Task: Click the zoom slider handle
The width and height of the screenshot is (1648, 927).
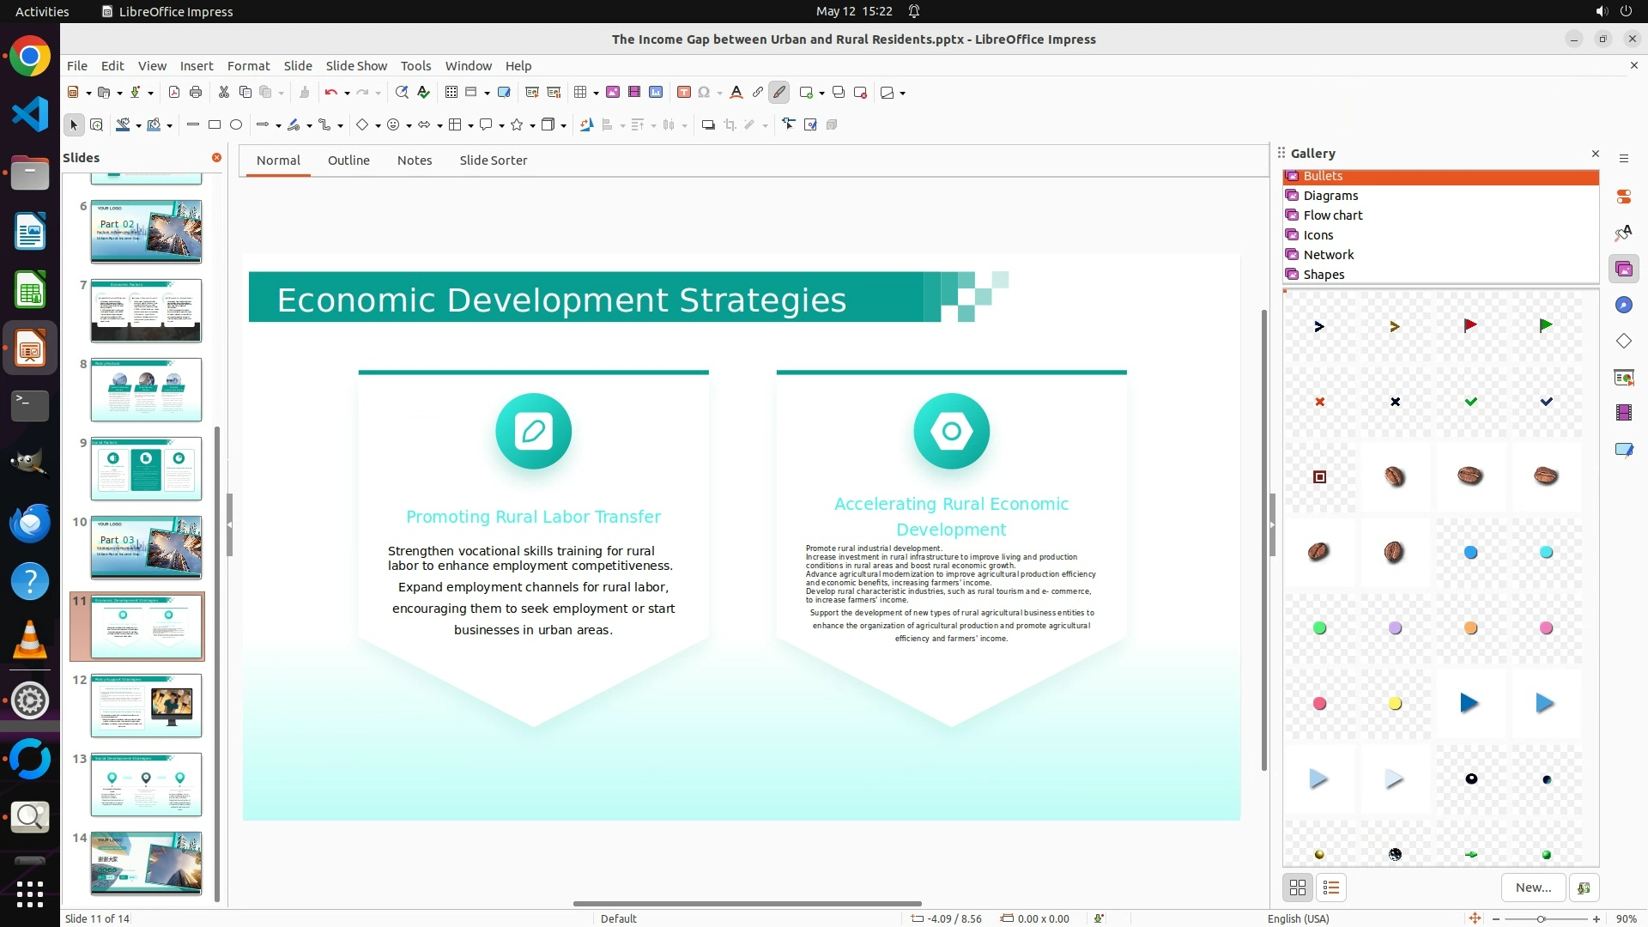Action: coord(1541,918)
